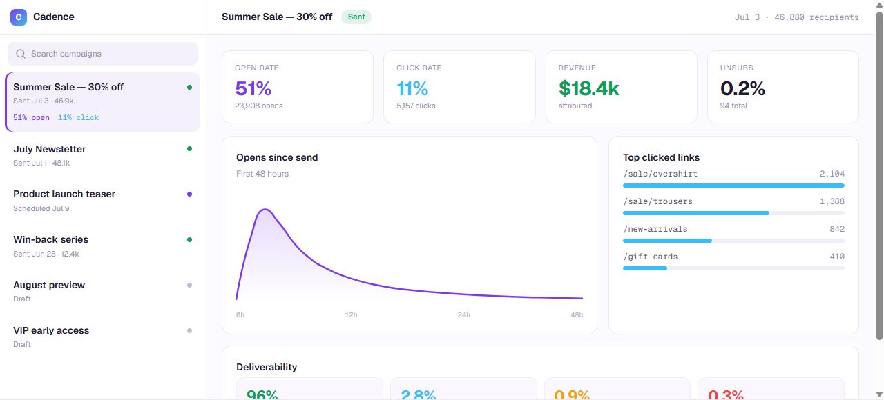Click the gray draft dot on VIP early access
The width and height of the screenshot is (884, 400).
click(x=189, y=331)
